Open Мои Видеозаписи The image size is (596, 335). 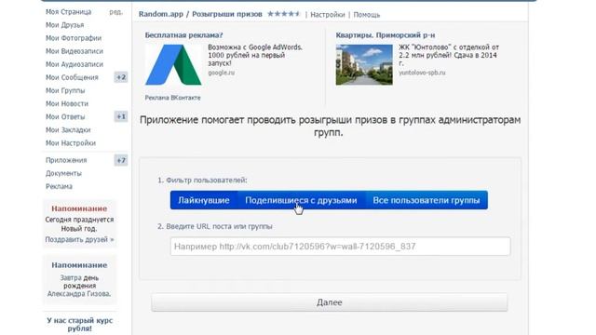(74, 51)
